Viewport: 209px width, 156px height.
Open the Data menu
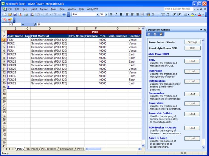click(62, 9)
